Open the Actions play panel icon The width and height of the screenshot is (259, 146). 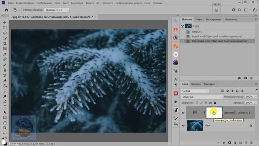click(x=176, y=102)
